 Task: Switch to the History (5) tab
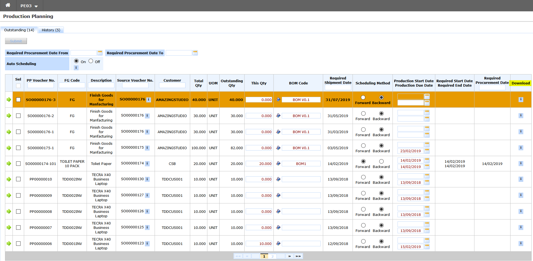[x=51, y=30]
